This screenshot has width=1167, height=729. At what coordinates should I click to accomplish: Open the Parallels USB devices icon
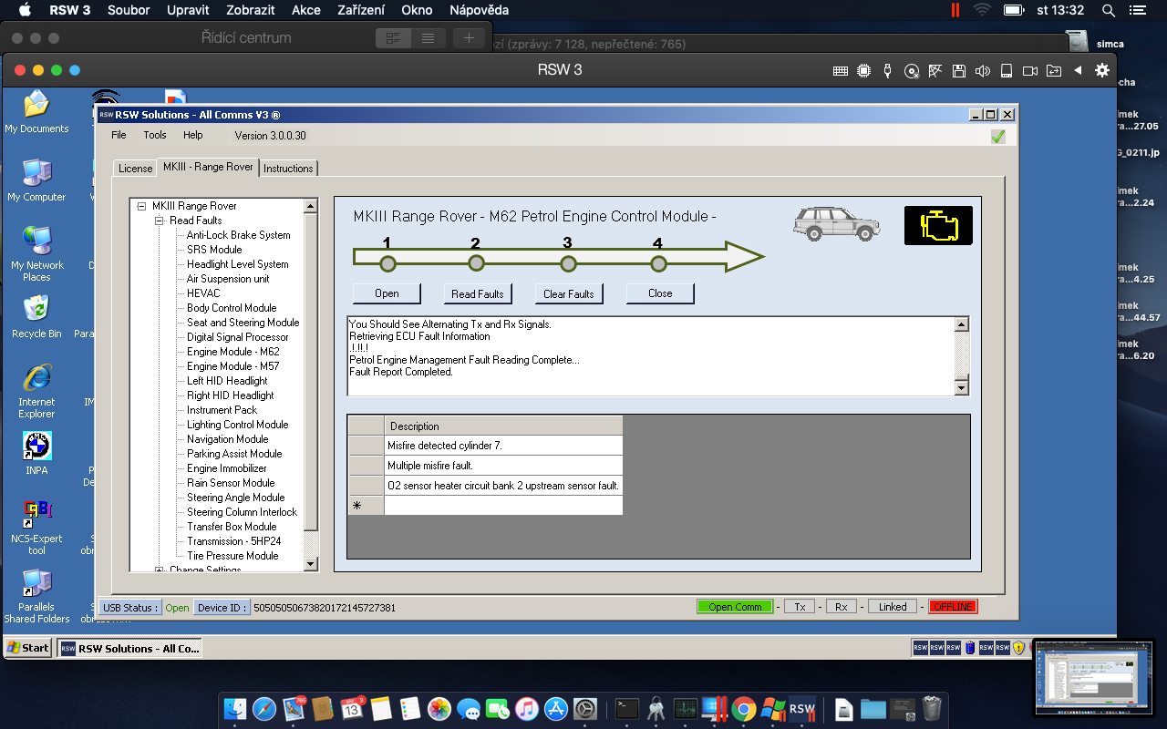(x=887, y=71)
